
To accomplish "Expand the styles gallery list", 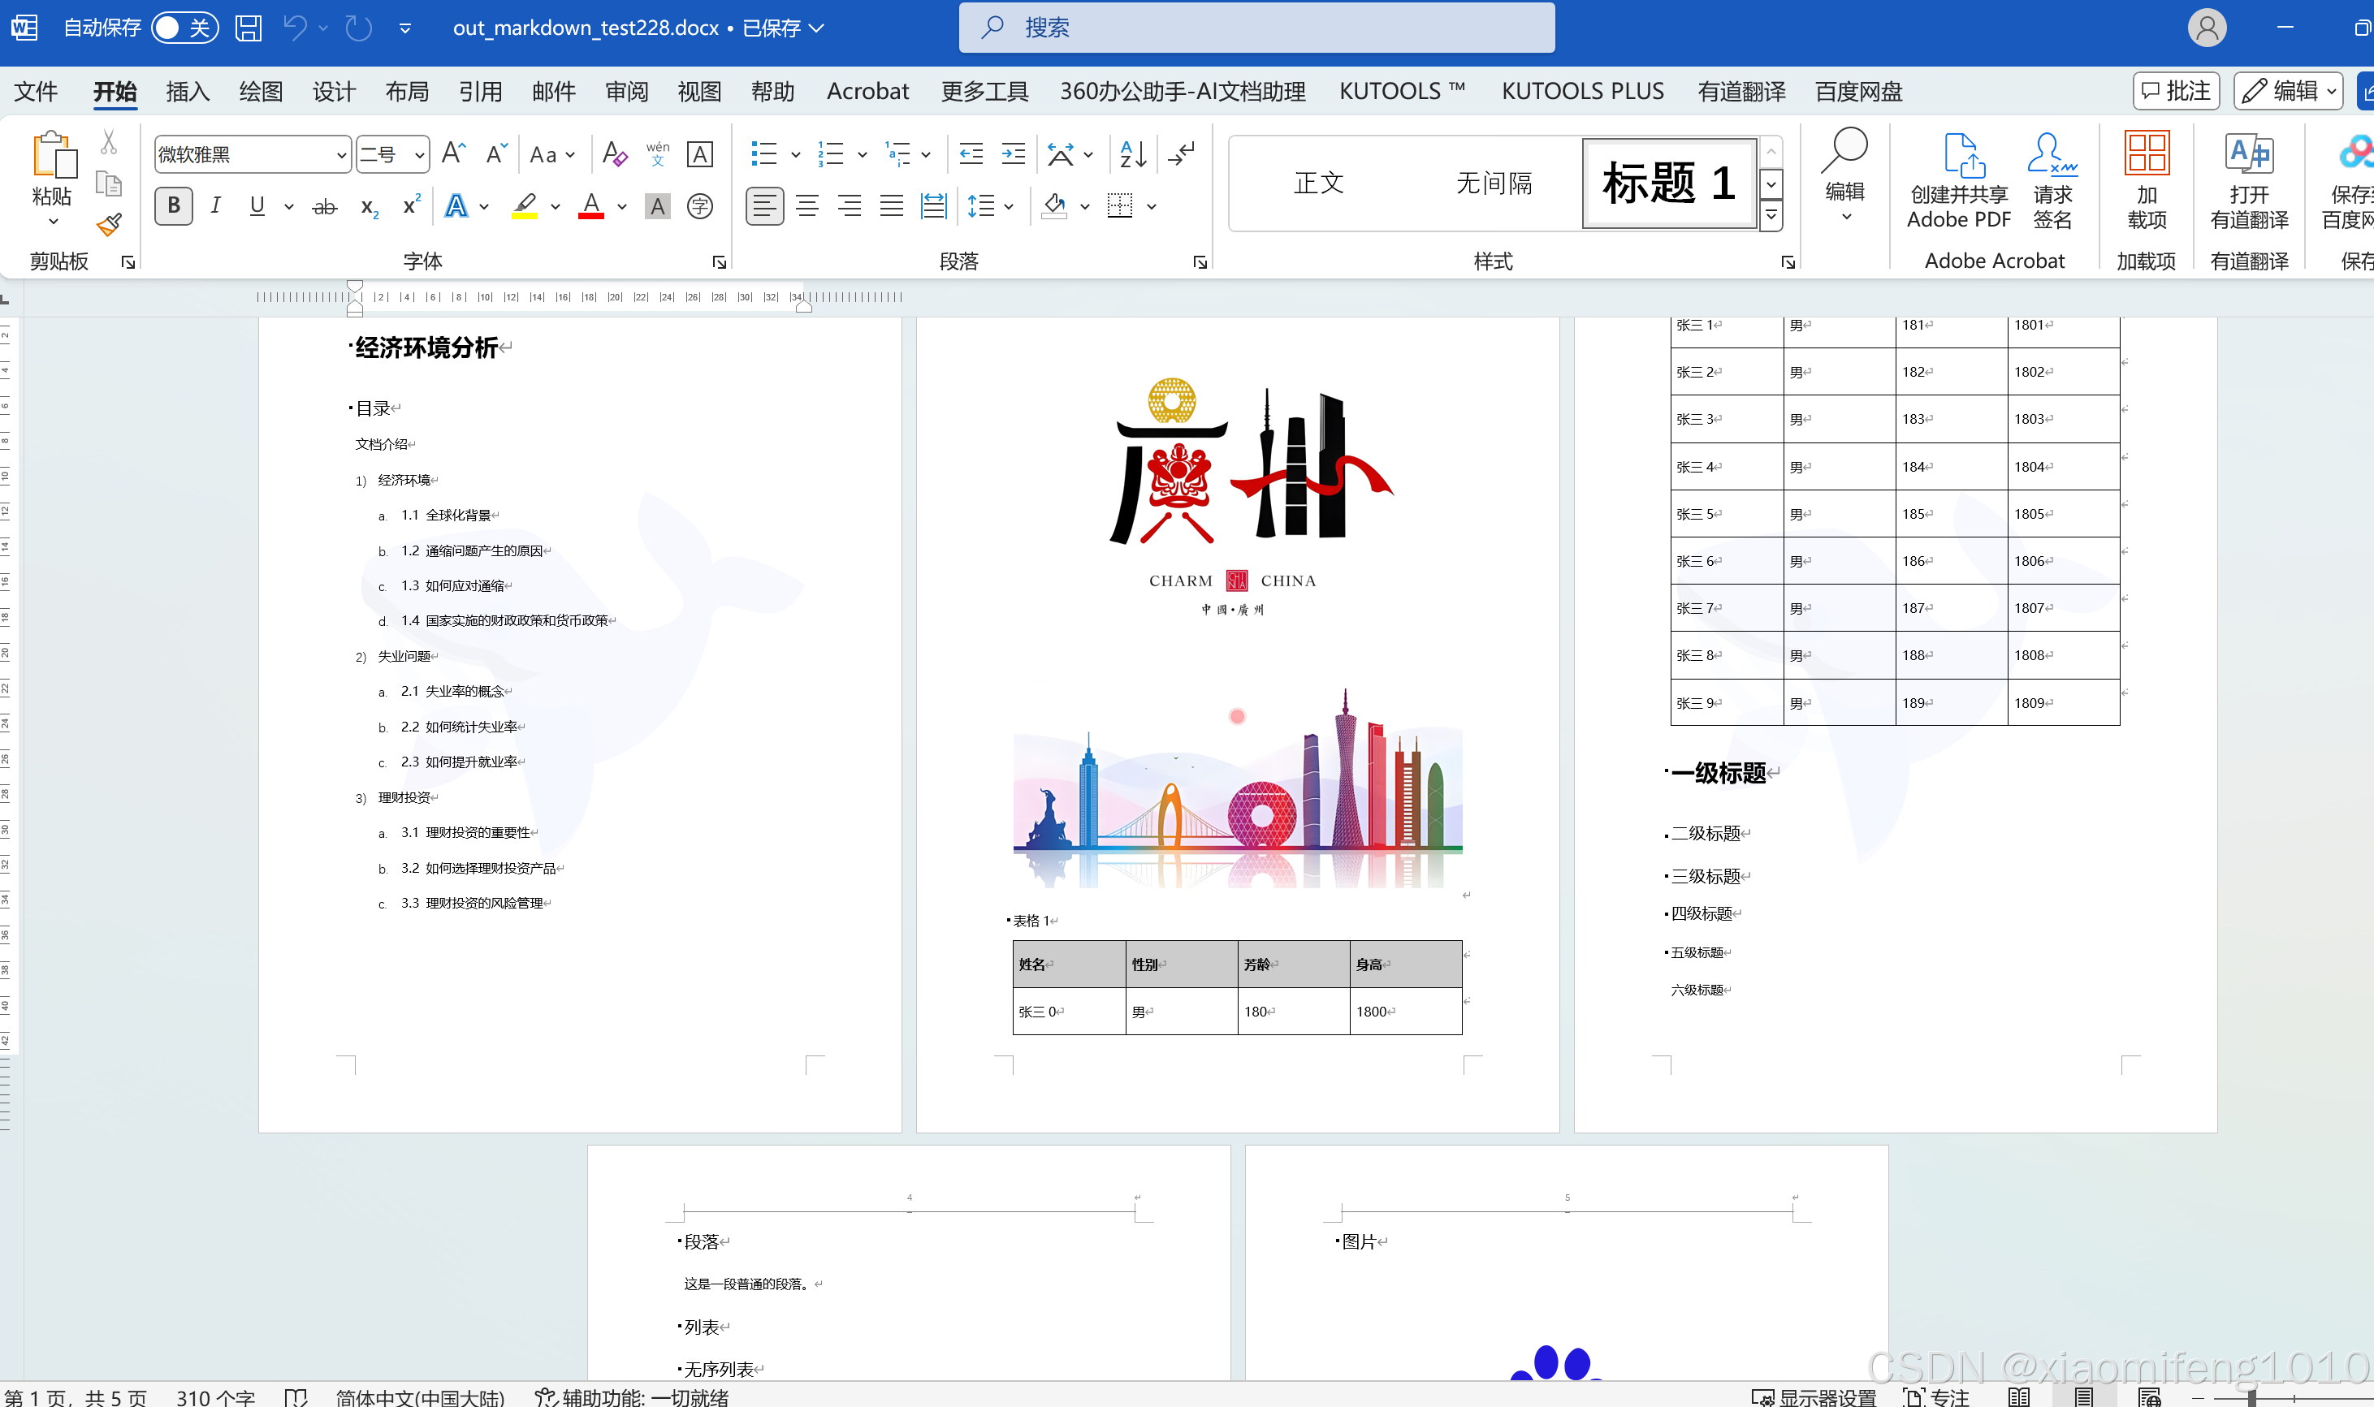I will point(1771,217).
